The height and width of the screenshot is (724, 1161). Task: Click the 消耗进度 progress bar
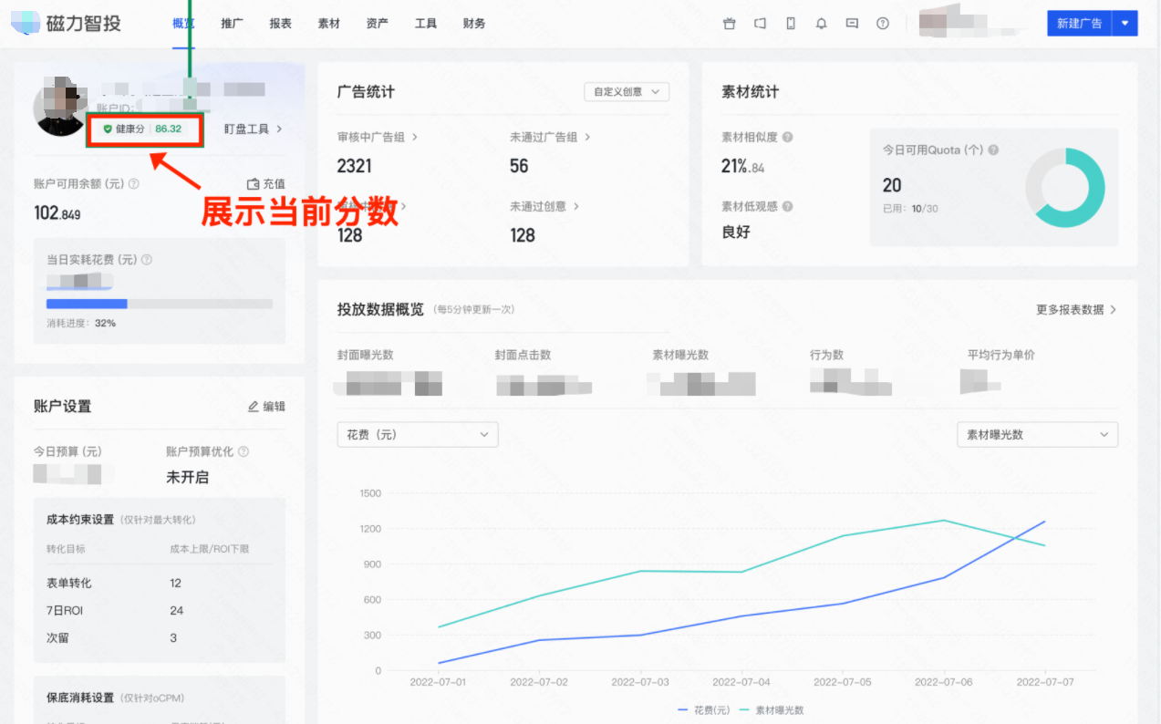[160, 304]
